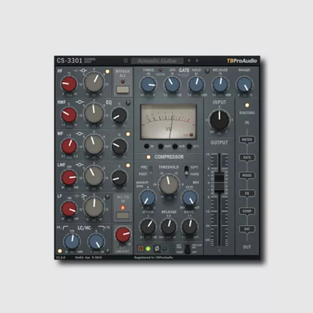Click the HMF red frequency knob
Image resolution: width=313 pixels, height=313 pixels.
[x=69, y=115]
